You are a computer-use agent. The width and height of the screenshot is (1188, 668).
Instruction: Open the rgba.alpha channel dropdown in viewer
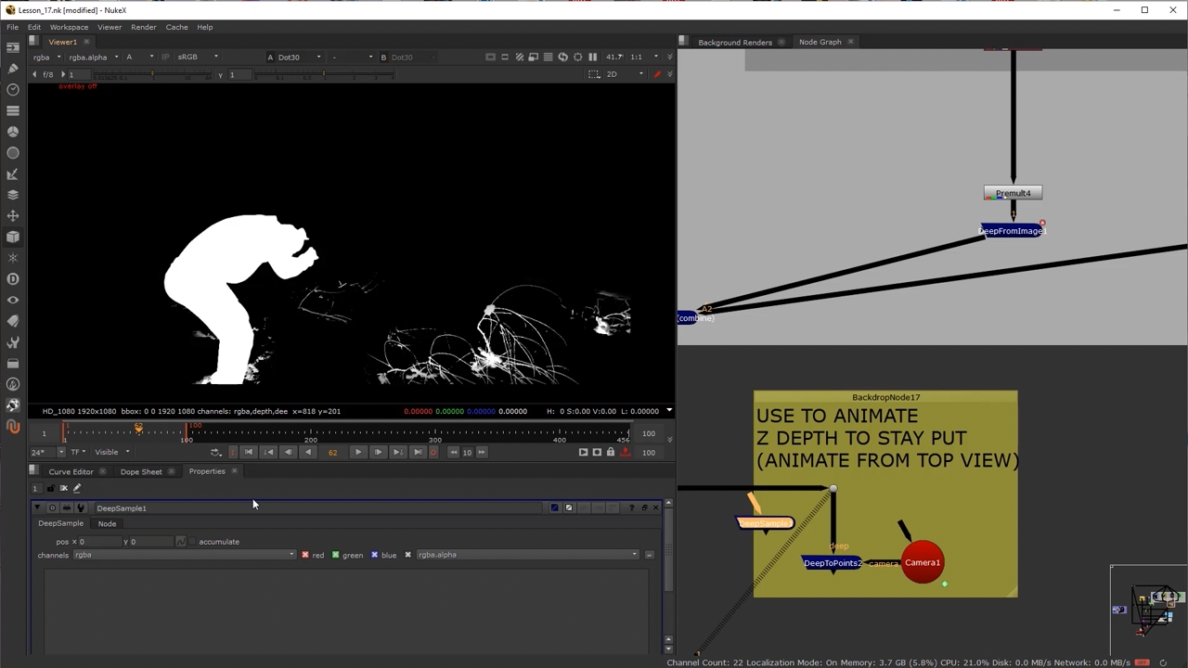[93, 58]
